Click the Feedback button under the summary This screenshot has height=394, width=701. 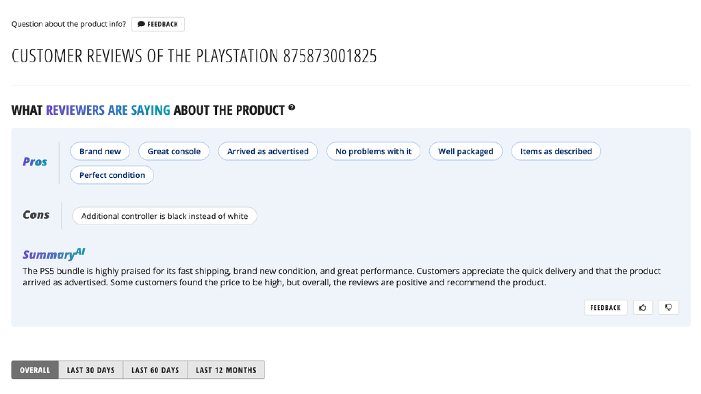click(x=605, y=308)
